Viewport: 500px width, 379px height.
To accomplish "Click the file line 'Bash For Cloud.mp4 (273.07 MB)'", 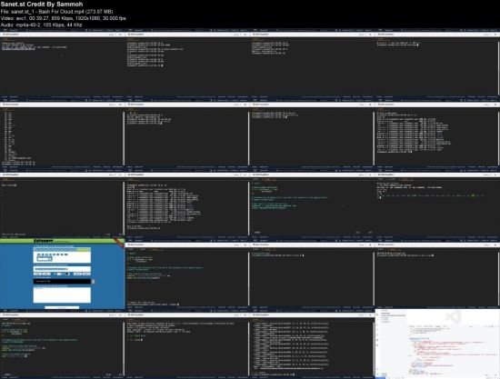I will (x=56, y=12).
